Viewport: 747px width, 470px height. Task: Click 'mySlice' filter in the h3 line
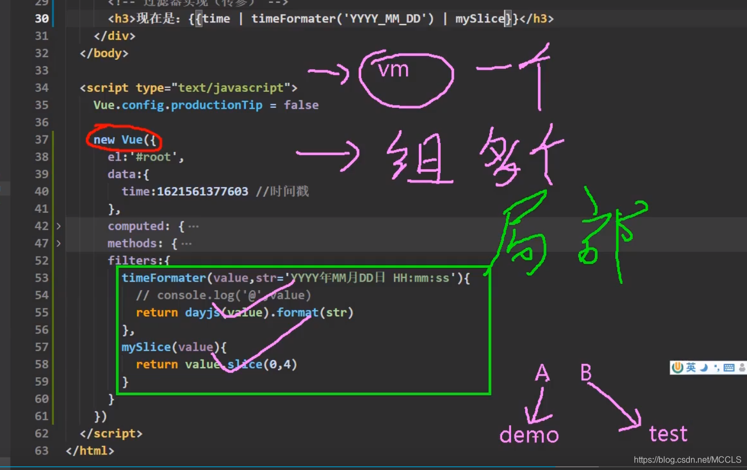click(x=480, y=19)
